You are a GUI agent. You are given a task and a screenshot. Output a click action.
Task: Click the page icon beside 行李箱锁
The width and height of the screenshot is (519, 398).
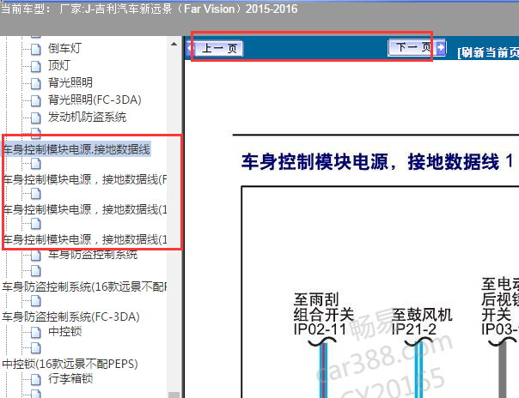click(36, 379)
